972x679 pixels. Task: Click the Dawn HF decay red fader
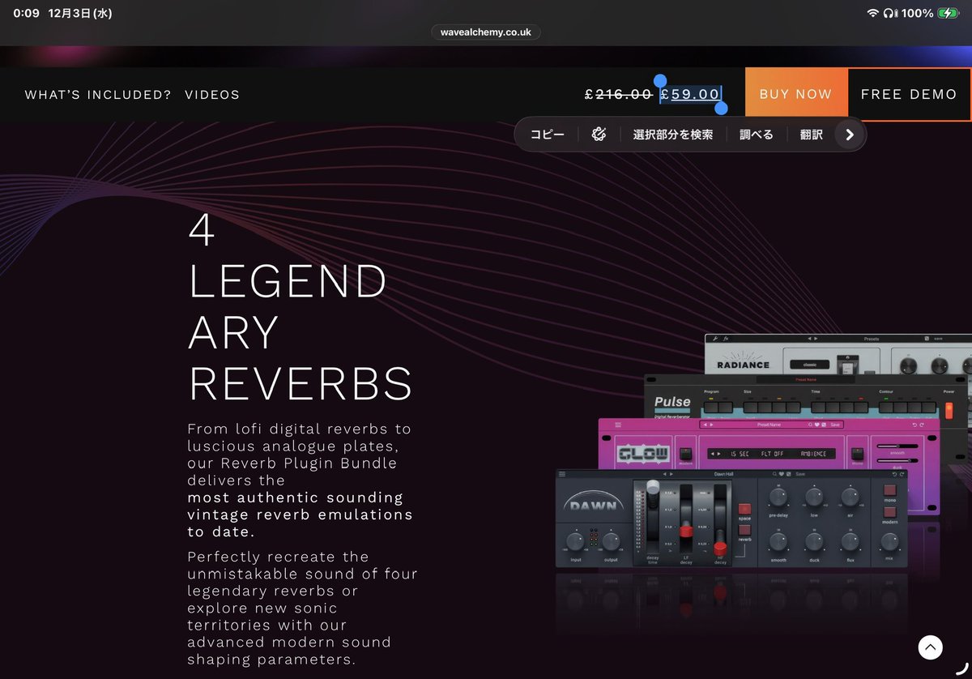[x=720, y=549]
